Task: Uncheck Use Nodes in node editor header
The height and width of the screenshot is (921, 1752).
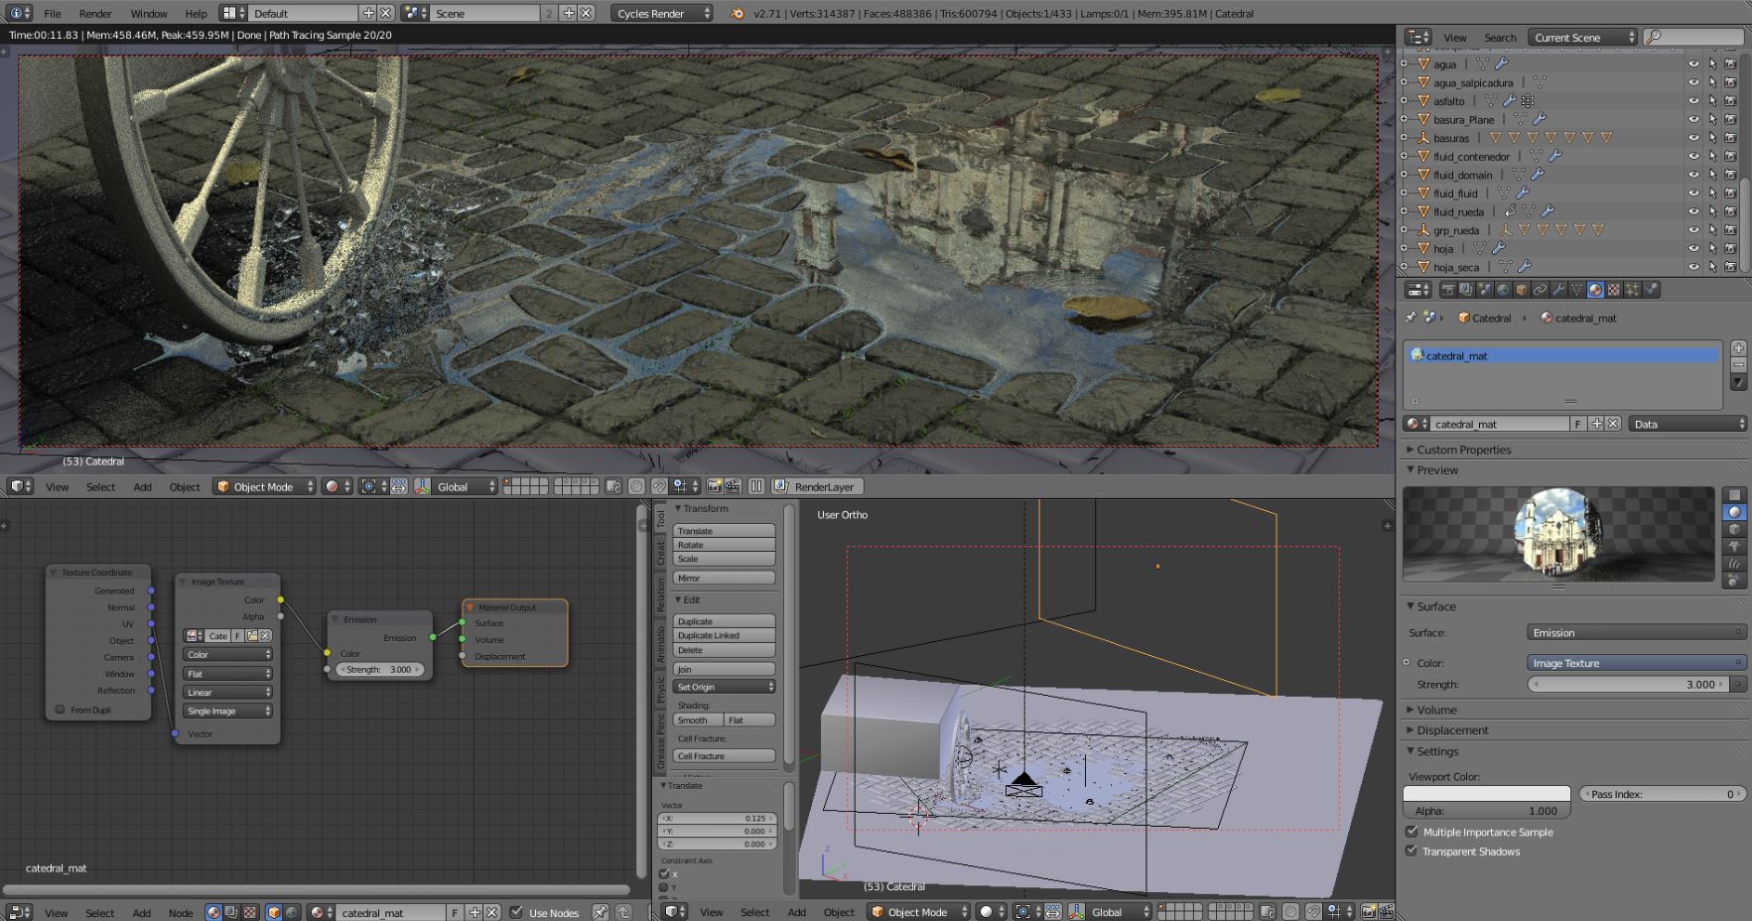Action: 516,912
